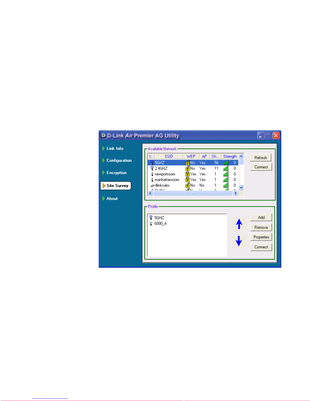Sort networks by the Ch... column header

coord(215,156)
